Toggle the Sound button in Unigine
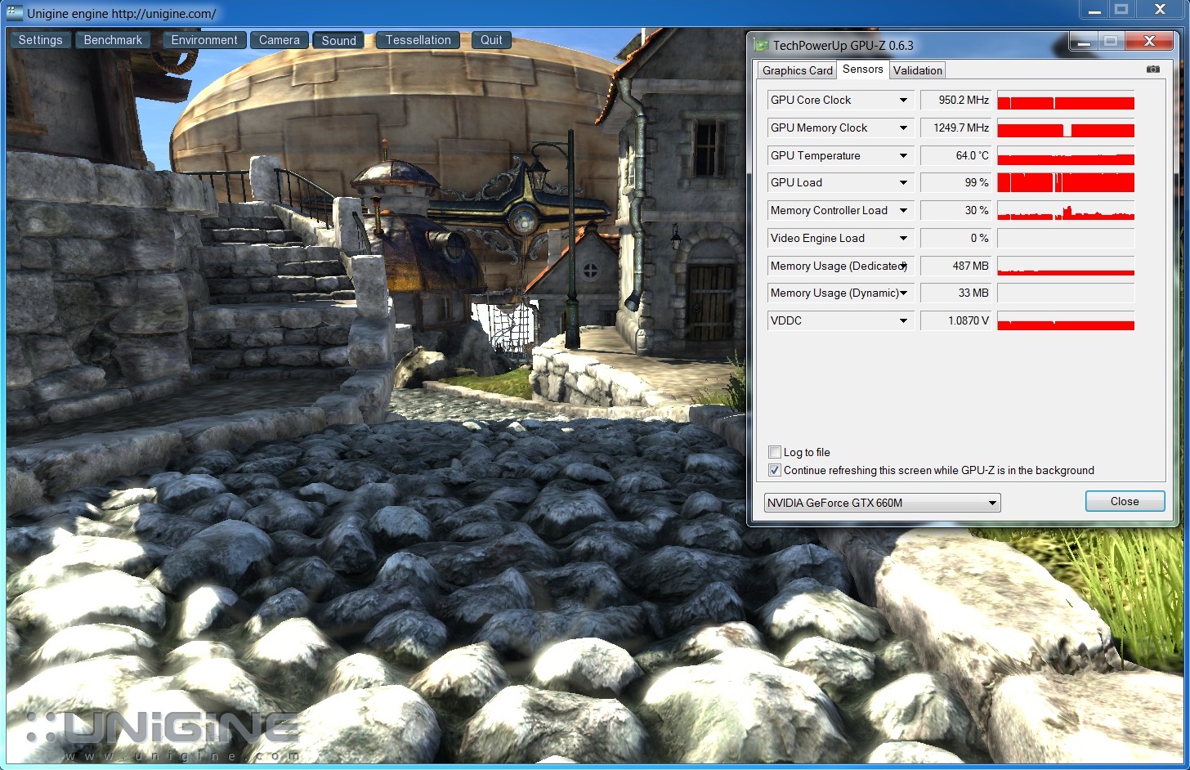1190x770 pixels. click(338, 40)
